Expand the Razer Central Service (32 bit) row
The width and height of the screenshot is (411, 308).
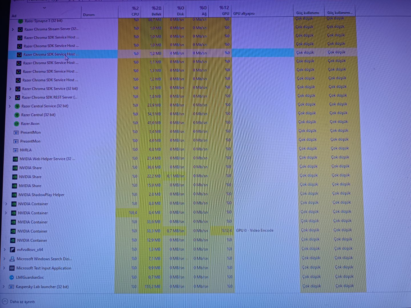point(10,106)
